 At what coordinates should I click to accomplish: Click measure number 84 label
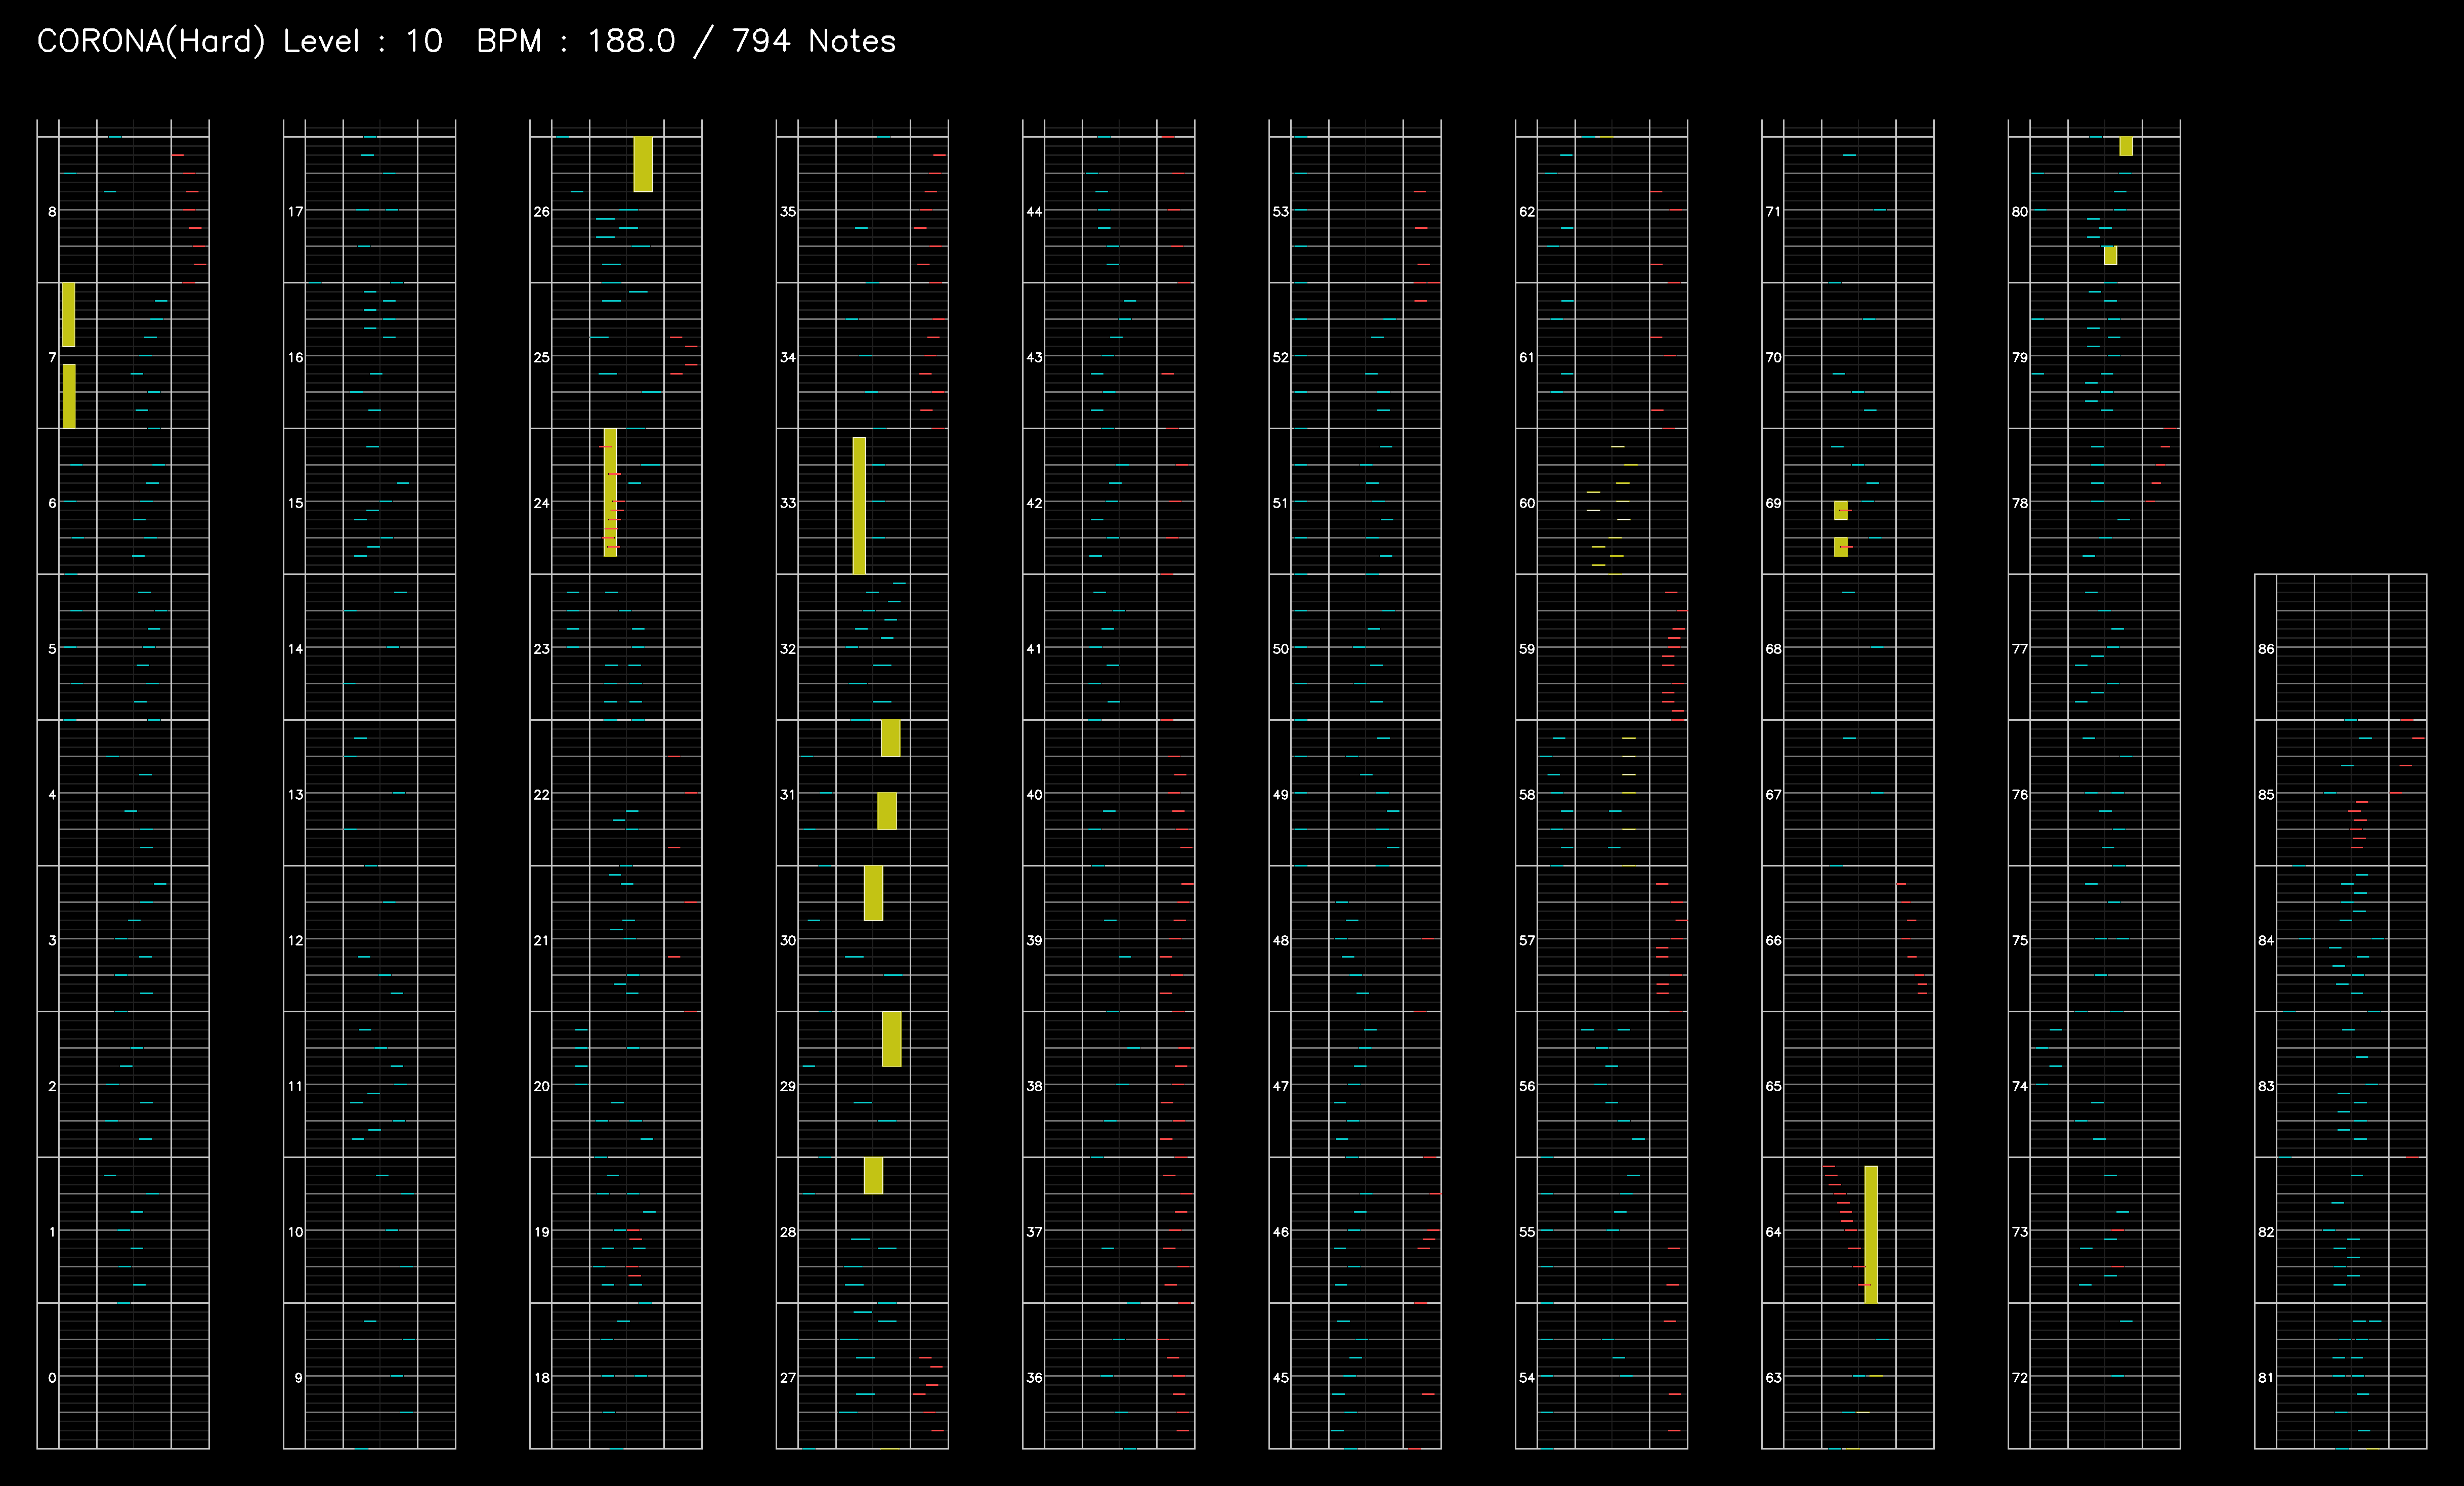click(x=2266, y=940)
